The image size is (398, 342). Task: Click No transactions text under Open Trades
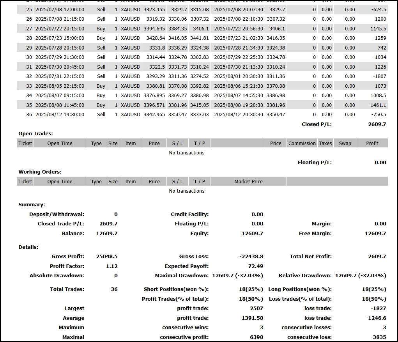coord(186,153)
